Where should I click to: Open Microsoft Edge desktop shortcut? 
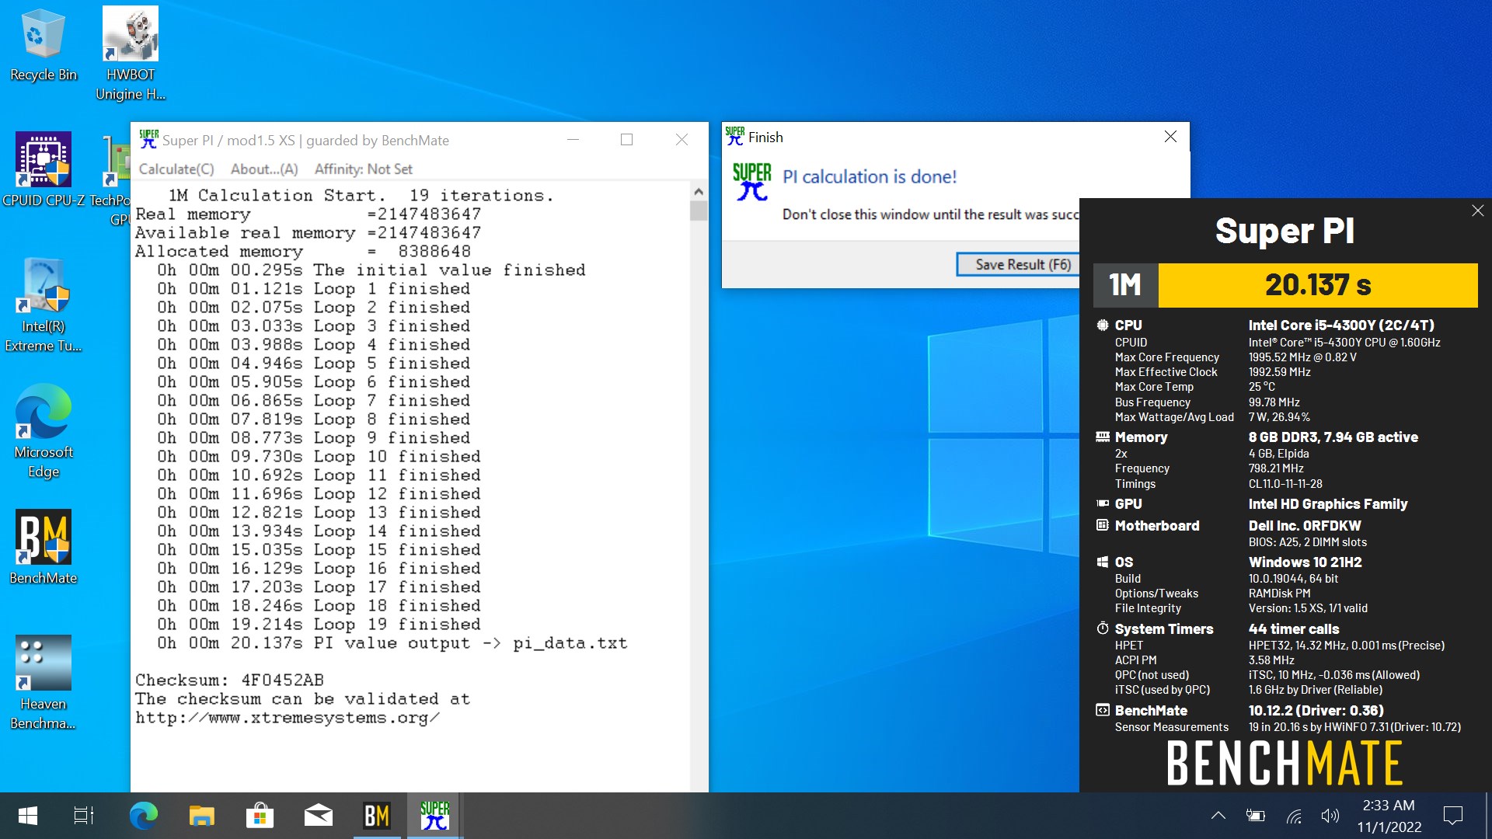tap(44, 431)
